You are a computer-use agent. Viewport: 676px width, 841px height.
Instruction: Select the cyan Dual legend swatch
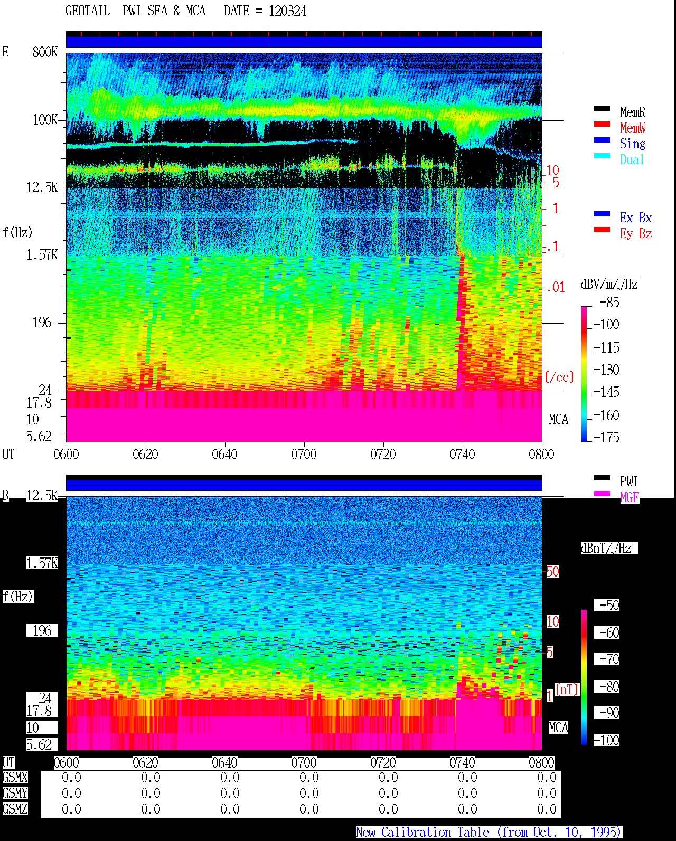click(602, 156)
